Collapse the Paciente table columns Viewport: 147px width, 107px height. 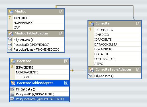(66, 61)
